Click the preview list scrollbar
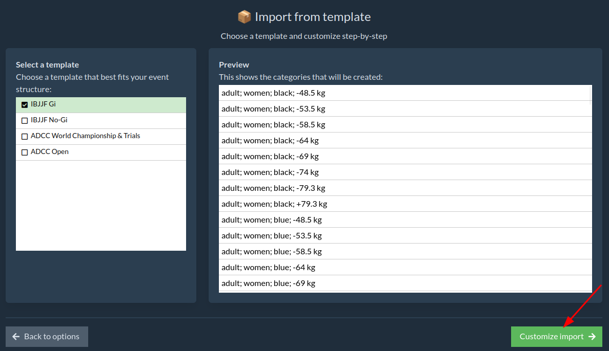This screenshot has height=351, width=609. click(x=591, y=94)
